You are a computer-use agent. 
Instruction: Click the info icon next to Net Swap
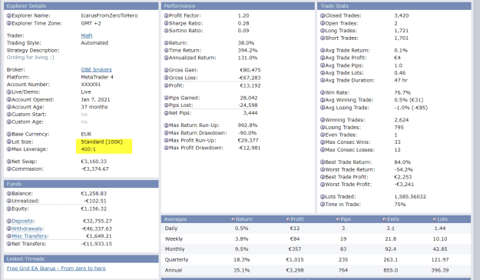[x=9, y=162]
